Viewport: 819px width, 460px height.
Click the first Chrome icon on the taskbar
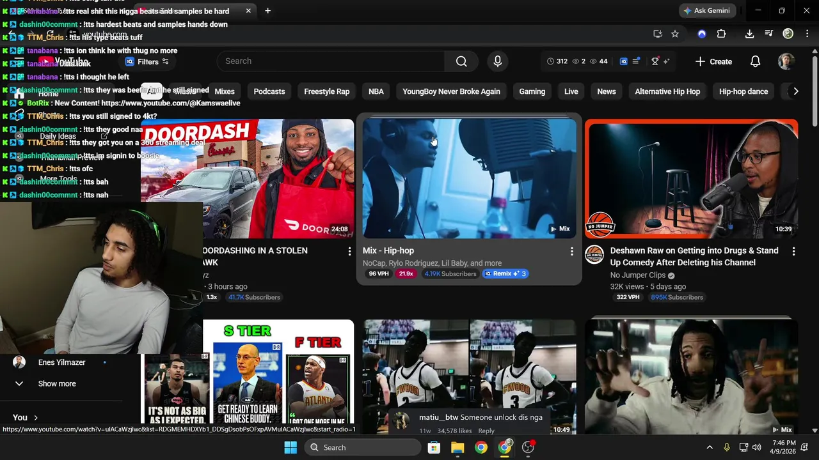point(481,447)
